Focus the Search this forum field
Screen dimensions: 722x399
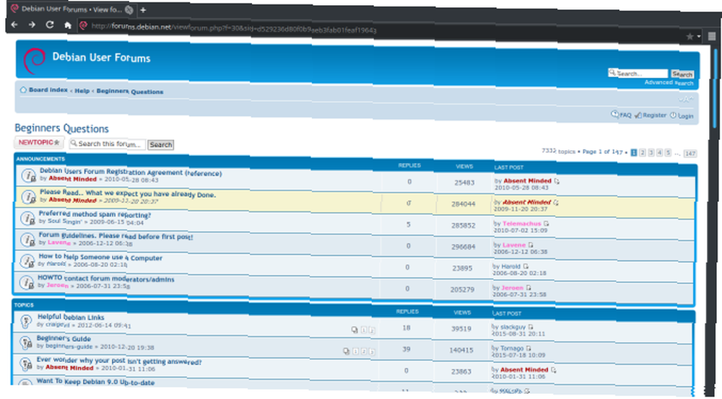click(108, 144)
